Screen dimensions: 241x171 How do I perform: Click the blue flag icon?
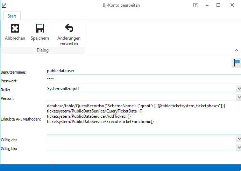[237, 63]
